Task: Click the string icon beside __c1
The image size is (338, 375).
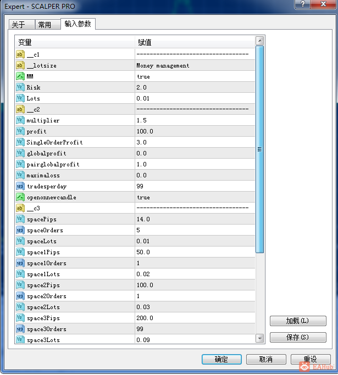Action: pos(20,54)
